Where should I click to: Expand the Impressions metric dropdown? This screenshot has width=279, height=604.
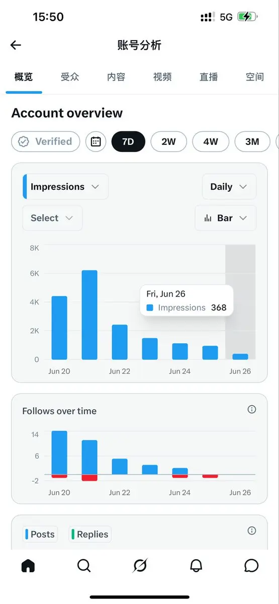(x=65, y=187)
